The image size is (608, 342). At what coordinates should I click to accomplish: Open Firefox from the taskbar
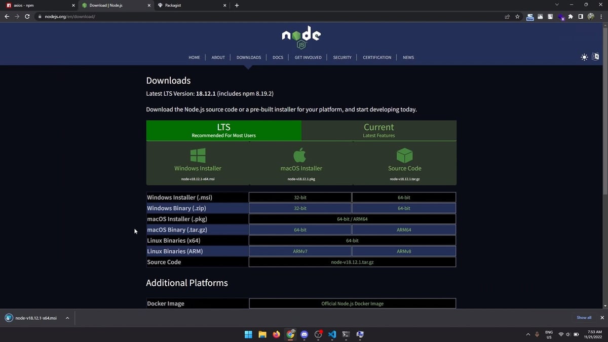tap(276, 334)
